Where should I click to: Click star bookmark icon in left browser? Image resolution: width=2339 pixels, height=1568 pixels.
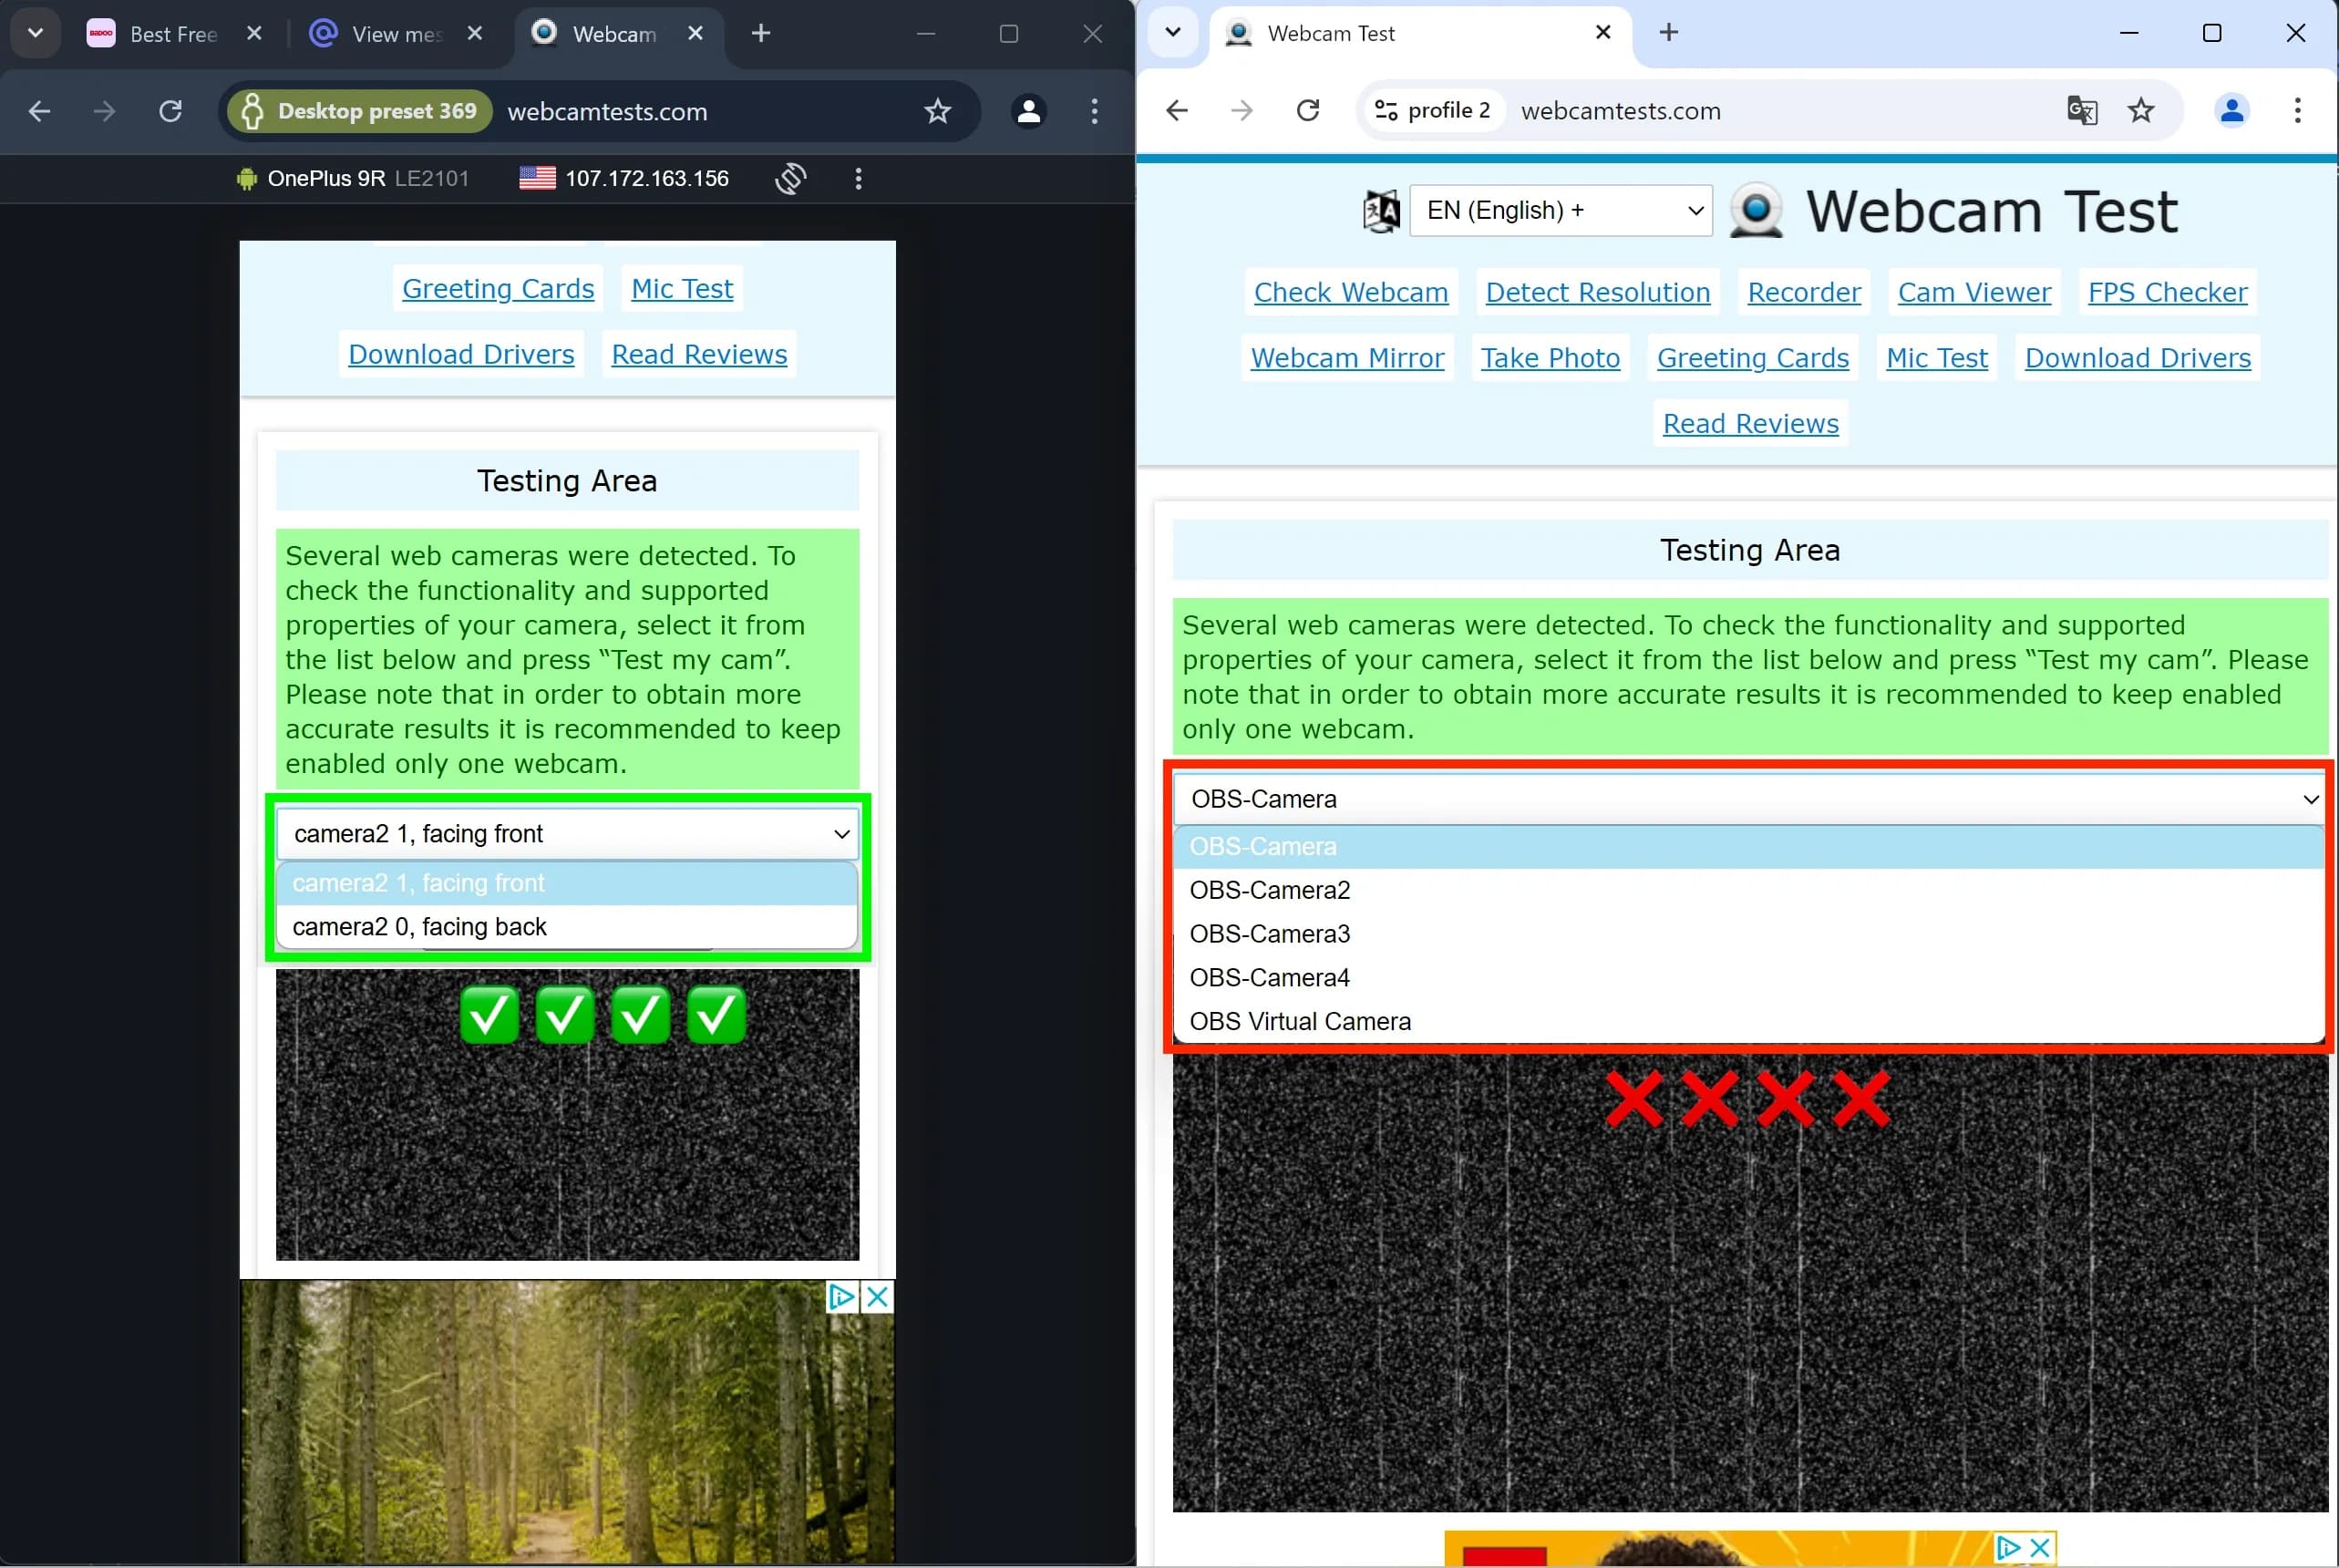[937, 111]
